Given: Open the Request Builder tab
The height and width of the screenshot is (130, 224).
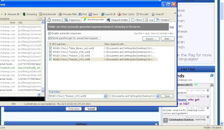Looking at the screenshot, I should (x=118, y=20).
